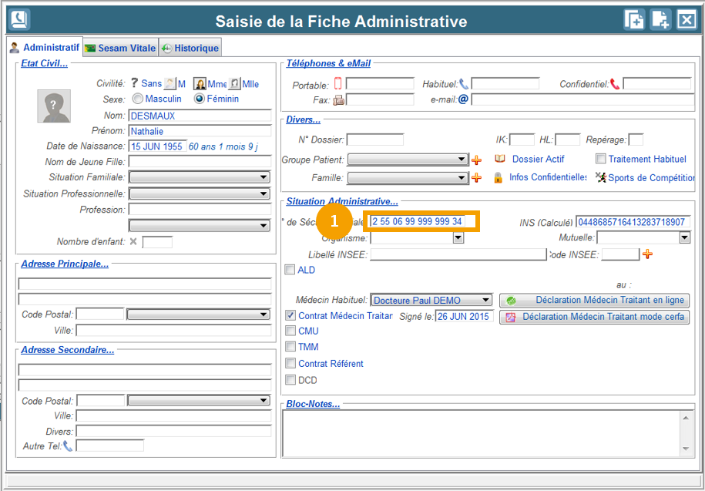Click the orange plus next to Groupe Patient
This screenshot has height=491, width=705.
click(x=476, y=160)
